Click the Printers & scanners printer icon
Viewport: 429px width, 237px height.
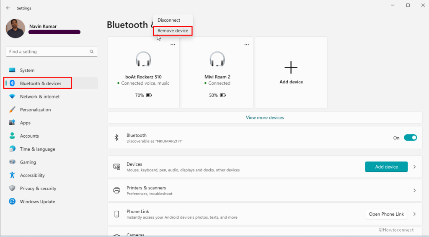pos(117,190)
